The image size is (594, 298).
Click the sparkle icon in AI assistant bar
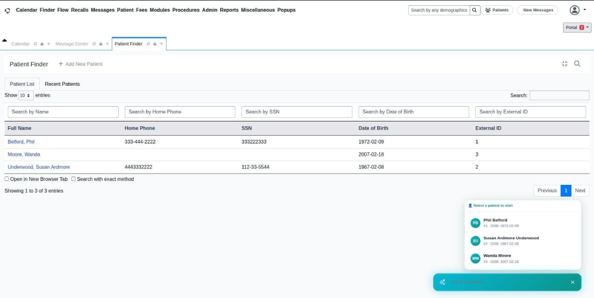443,282
